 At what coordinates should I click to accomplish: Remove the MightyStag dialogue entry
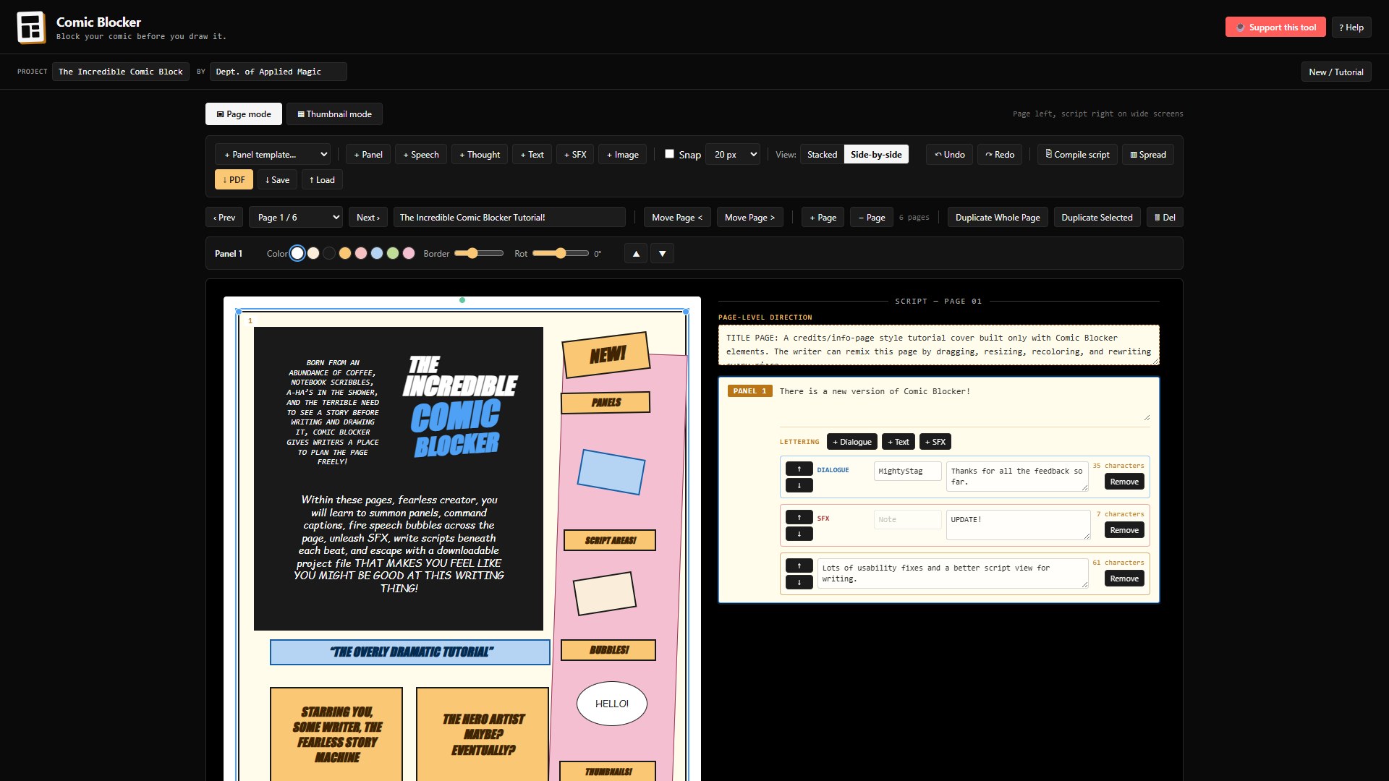(1124, 482)
